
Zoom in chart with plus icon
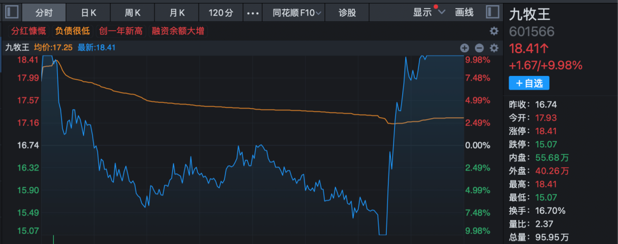click(465, 48)
